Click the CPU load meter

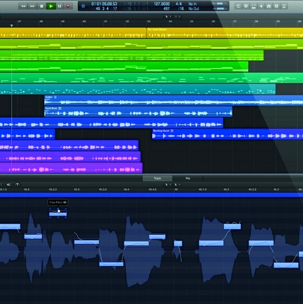(220, 4)
